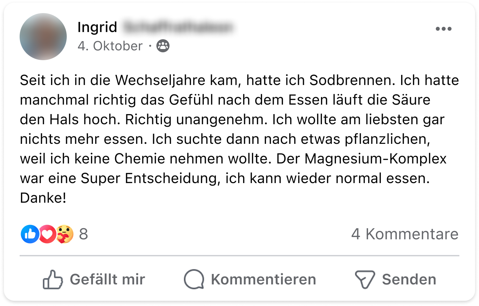Click the thumbs-up outline icon beside Gefällt mir
479x306 pixels.
click(53, 280)
